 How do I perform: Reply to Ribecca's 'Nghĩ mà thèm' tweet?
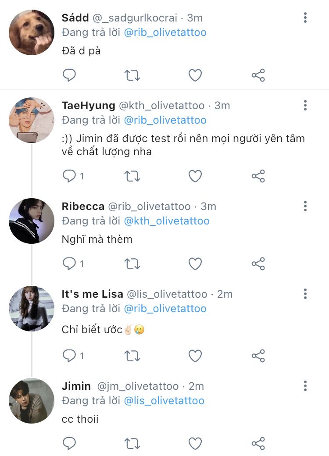(x=69, y=264)
